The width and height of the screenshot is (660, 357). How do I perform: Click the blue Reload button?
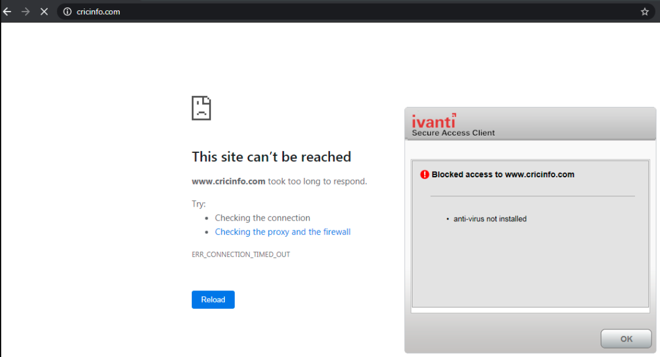click(213, 300)
